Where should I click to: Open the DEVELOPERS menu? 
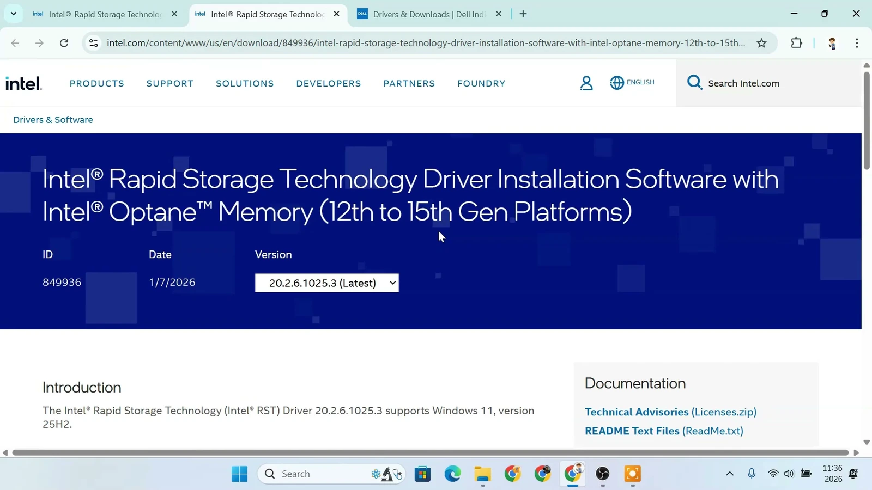click(x=329, y=83)
